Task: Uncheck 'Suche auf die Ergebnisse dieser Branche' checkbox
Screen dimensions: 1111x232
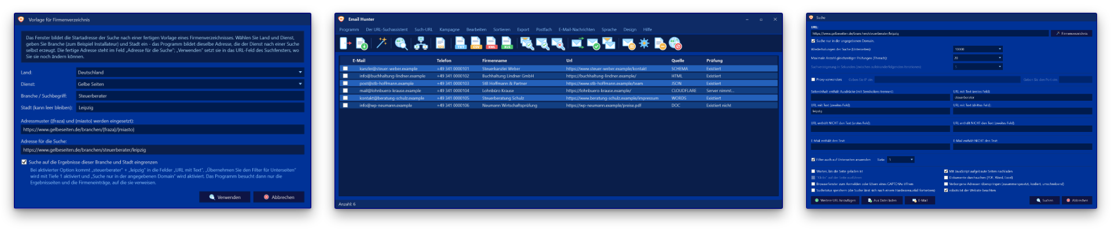Action: pyautogui.click(x=24, y=162)
